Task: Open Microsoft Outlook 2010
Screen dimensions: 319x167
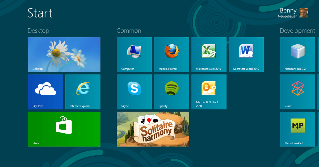Action: [x=209, y=92]
